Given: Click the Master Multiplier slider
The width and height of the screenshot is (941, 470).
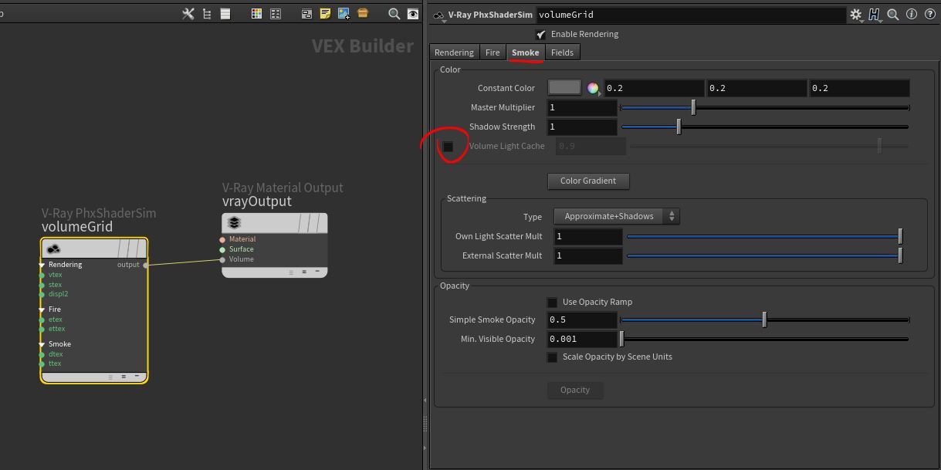Looking at the screenshot, I should coord(765,108).
